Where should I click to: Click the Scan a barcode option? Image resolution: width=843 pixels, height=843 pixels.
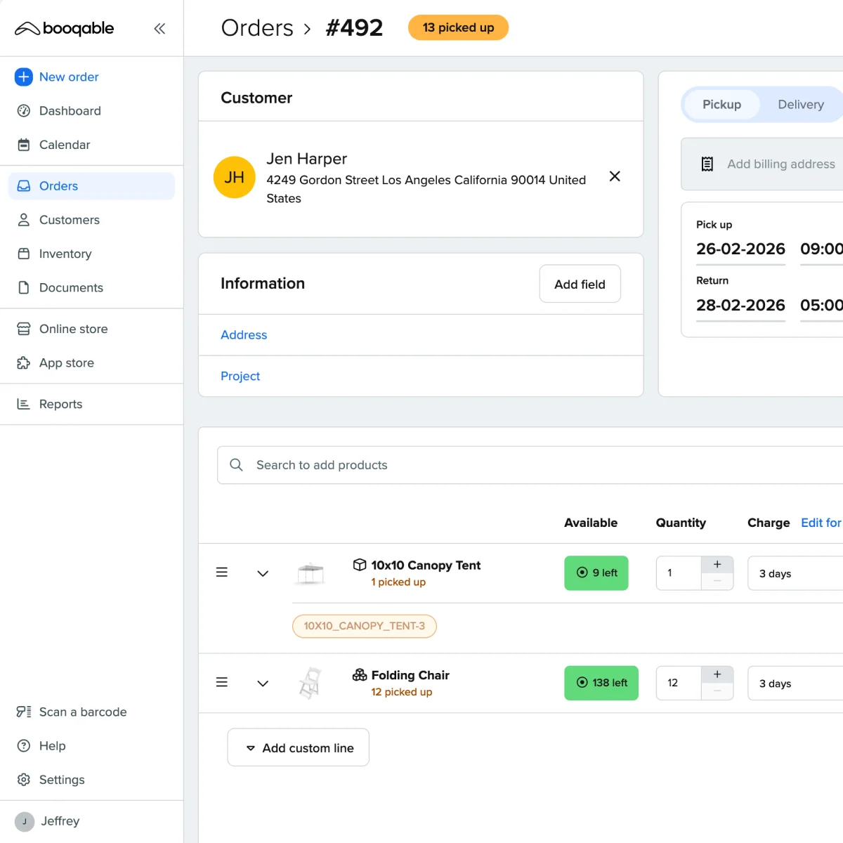[x=83, y=712]
